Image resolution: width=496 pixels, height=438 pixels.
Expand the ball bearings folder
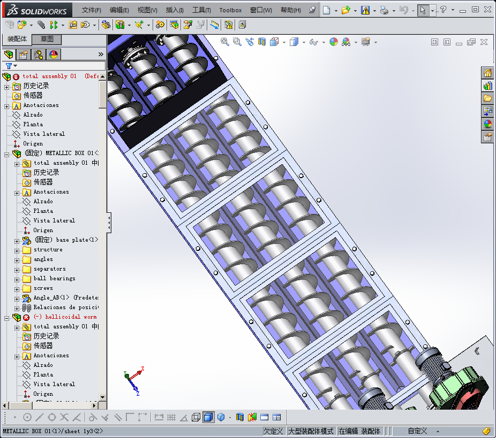[x=17, y=280]
